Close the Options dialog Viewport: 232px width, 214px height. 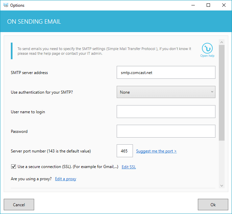pos(224,5)
